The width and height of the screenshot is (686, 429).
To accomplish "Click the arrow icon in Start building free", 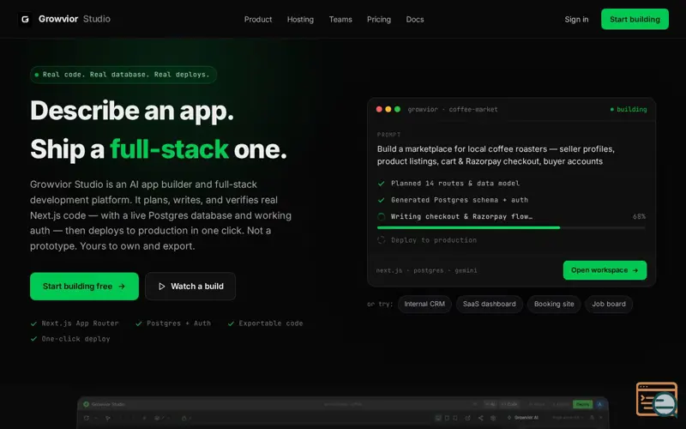I will click(122, 287).
